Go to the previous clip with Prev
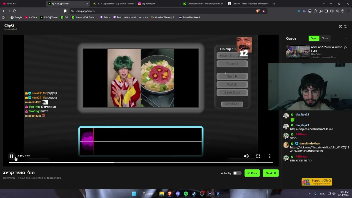 coord(252,173)
